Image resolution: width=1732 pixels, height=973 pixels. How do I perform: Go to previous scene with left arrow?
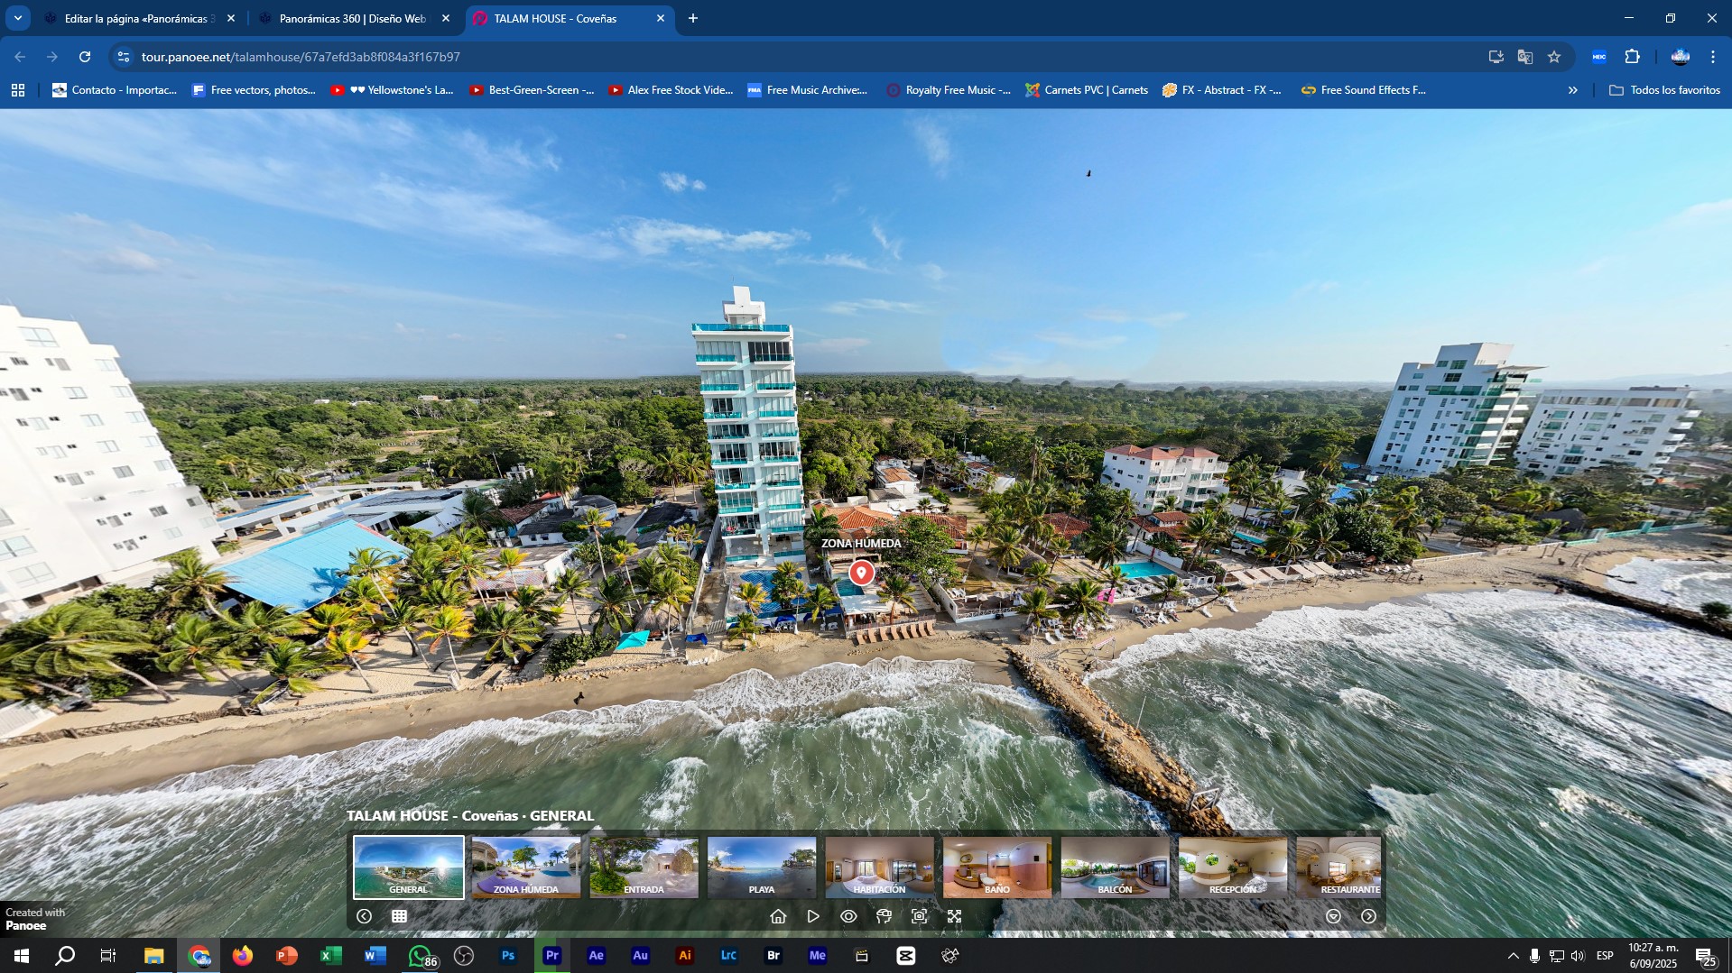(364, 916)
